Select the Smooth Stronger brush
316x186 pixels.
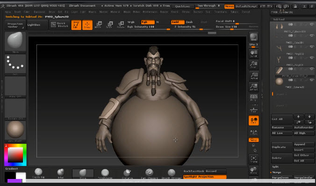(172, 173)
